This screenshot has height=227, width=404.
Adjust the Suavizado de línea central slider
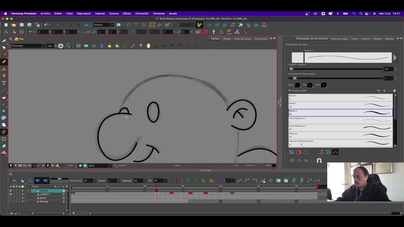click(x=294, y=78)
